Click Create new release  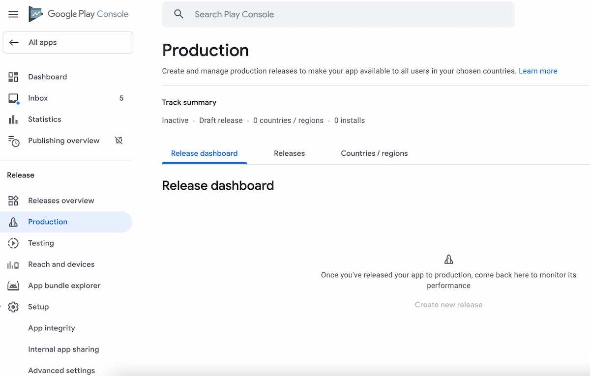click(448, 305)
